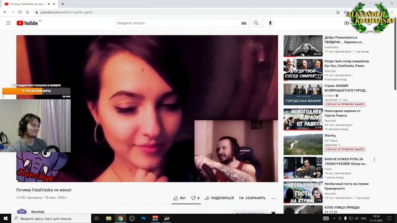
Task: Reload the page with the refresh icon
Action: pos(20,12)
